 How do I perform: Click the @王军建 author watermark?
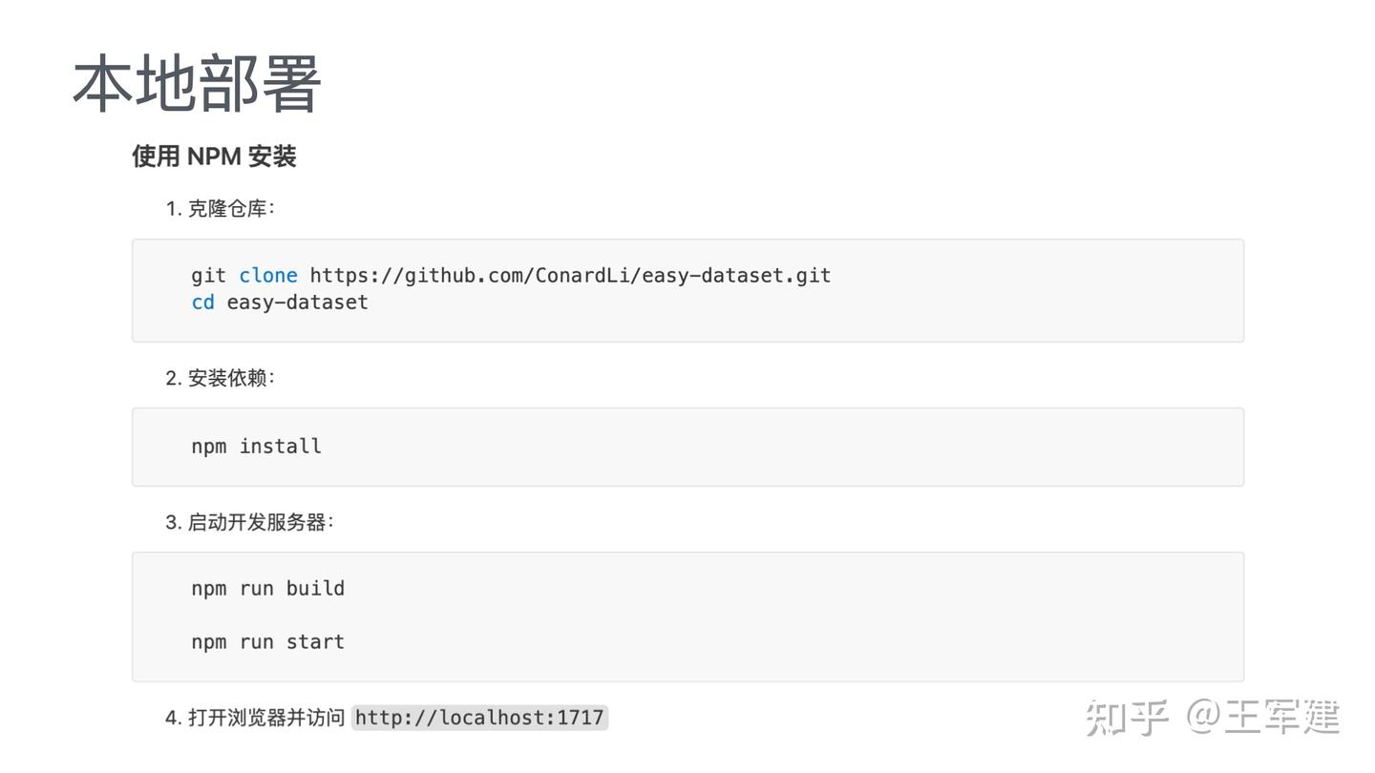[x=1264, y=718]
